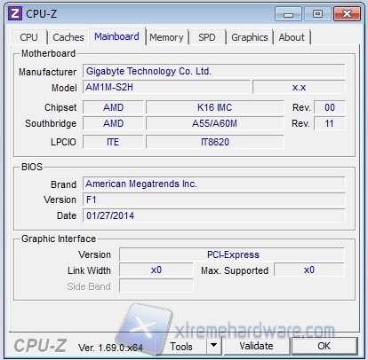Click the BIOS date 01/27/2014

(213, 215)
